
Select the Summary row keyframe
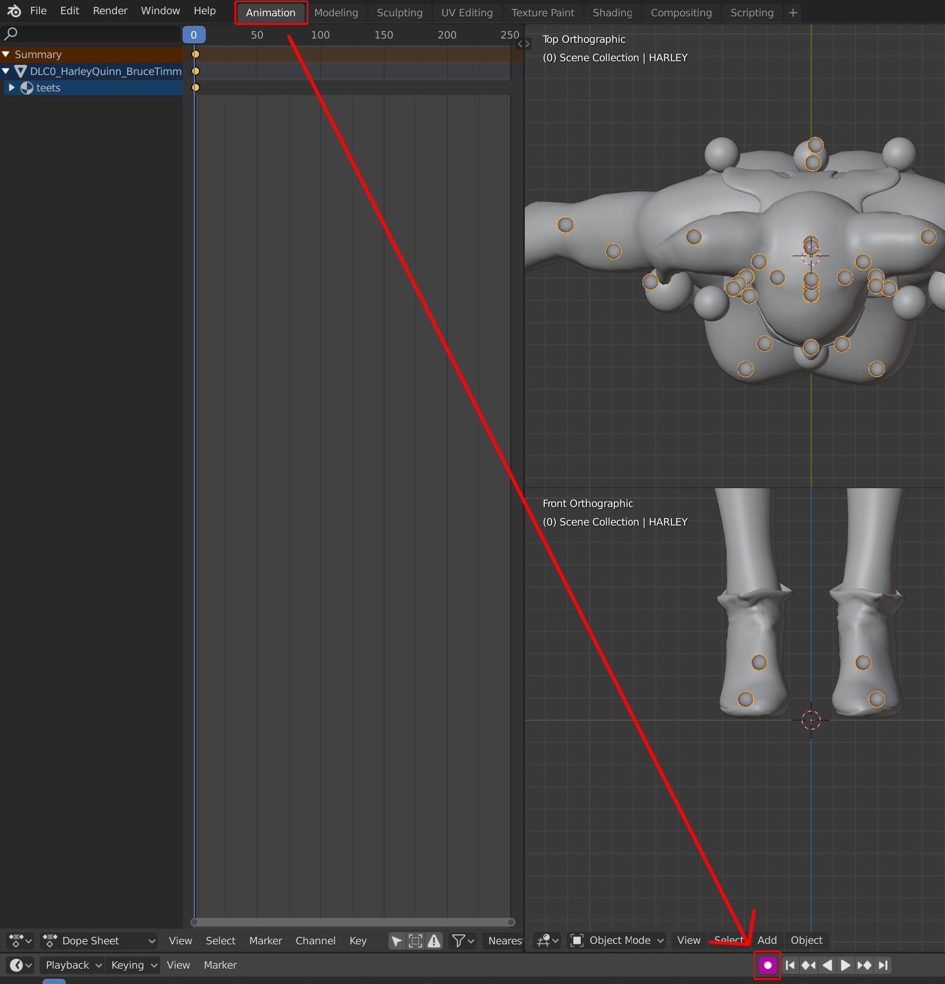[x=195, y=54]
